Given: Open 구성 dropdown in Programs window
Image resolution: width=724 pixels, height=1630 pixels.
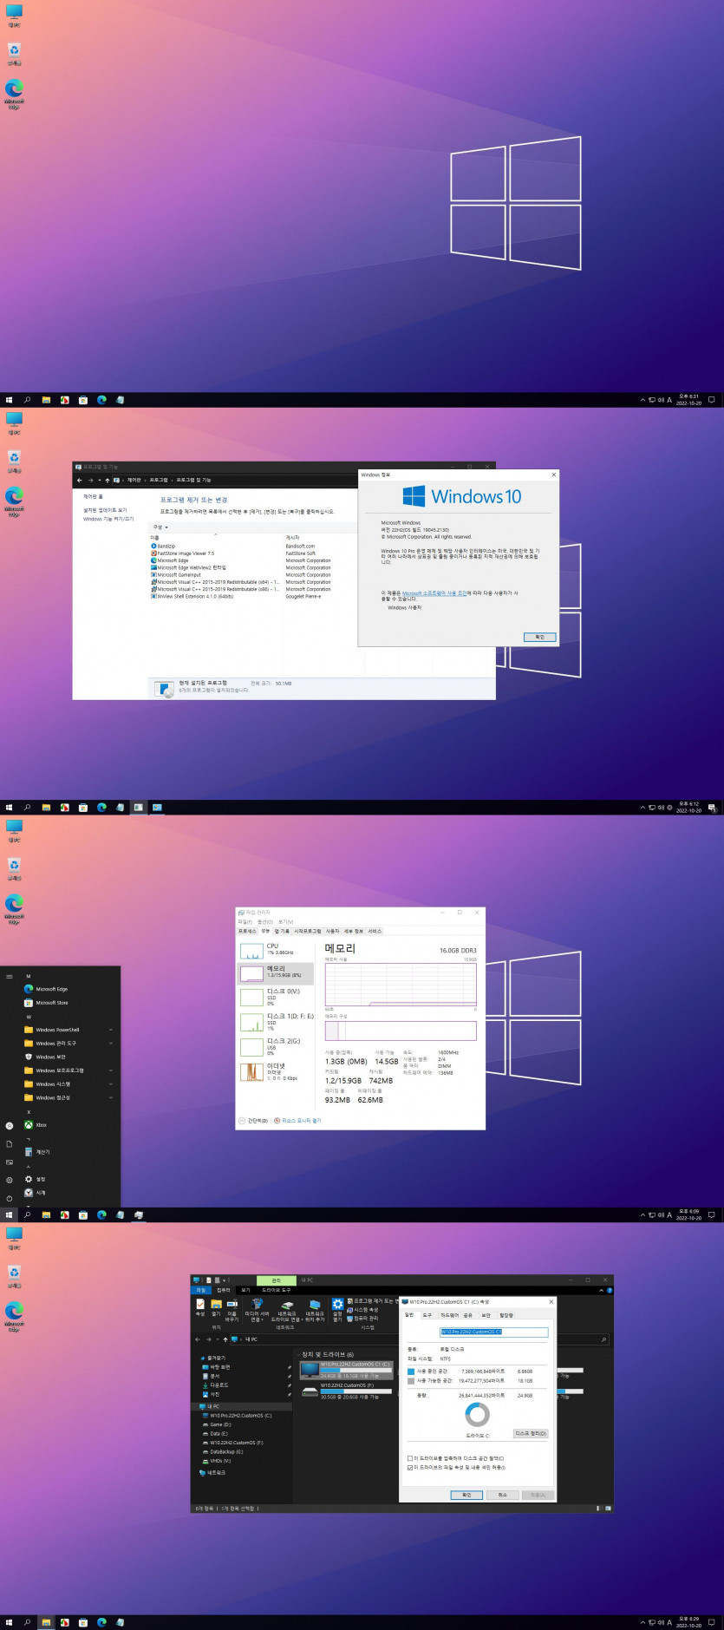Looking at the screenshot, I should coord(160,527).
